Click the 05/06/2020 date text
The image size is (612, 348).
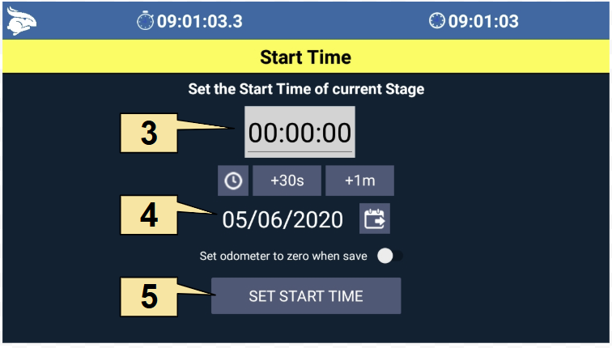(283, 219)
